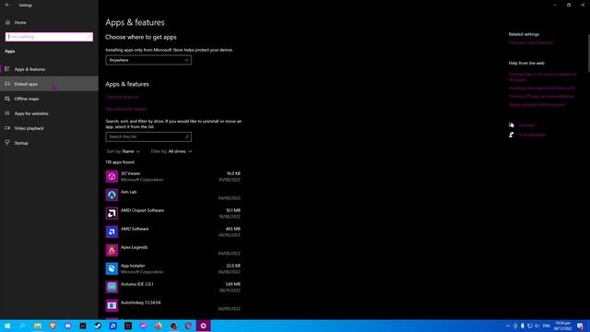Viewport: 590px width, 332px height.
Task: Go back using the Settings back arrow
Action: point(7,5)
